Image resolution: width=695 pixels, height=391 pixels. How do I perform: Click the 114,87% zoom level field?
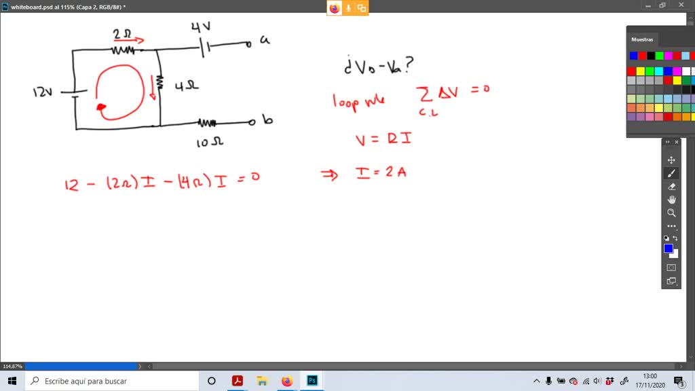click(12, 366)
